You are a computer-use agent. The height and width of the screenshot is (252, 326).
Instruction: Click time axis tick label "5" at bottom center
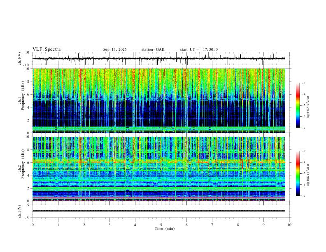tap(161, 225)
